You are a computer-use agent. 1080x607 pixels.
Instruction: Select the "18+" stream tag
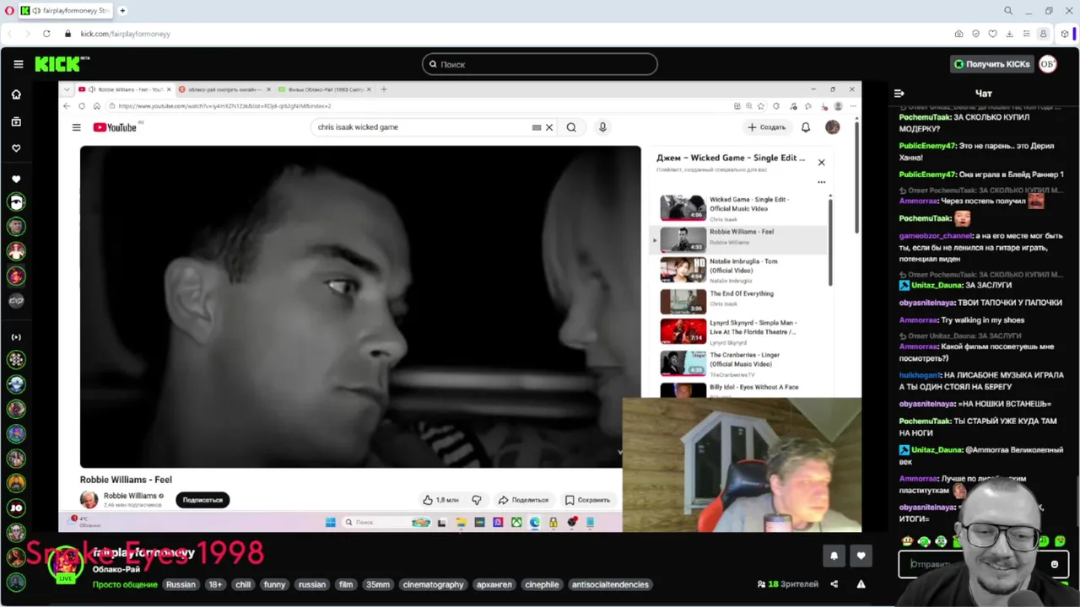tap(215, 584)
